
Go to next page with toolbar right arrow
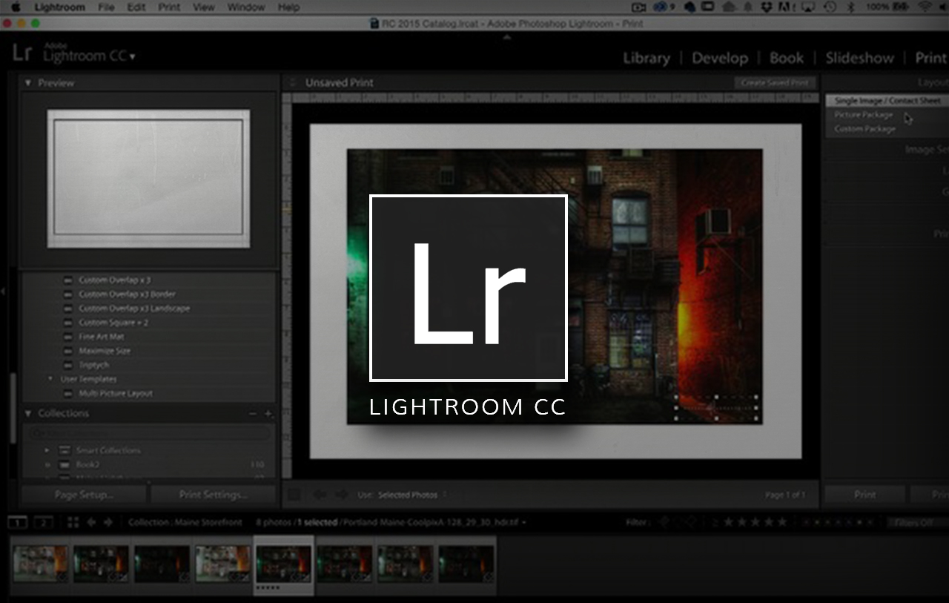(x=341, y=495)
